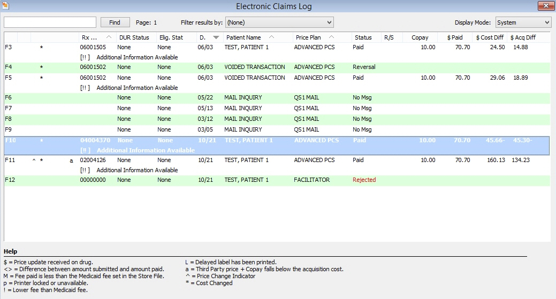Screen dimensions: 556x299
Task: Click Rx number 02004126
Action: (93, 160)
